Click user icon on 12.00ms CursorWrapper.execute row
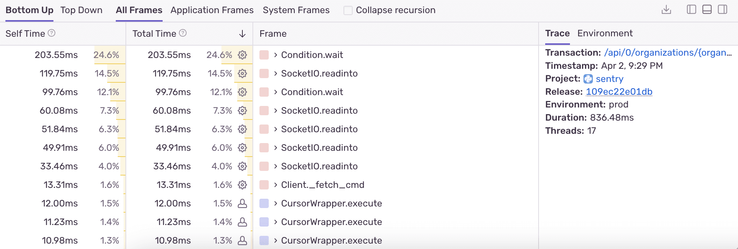This screenshot has height=249, width=738. click(242, 203)
